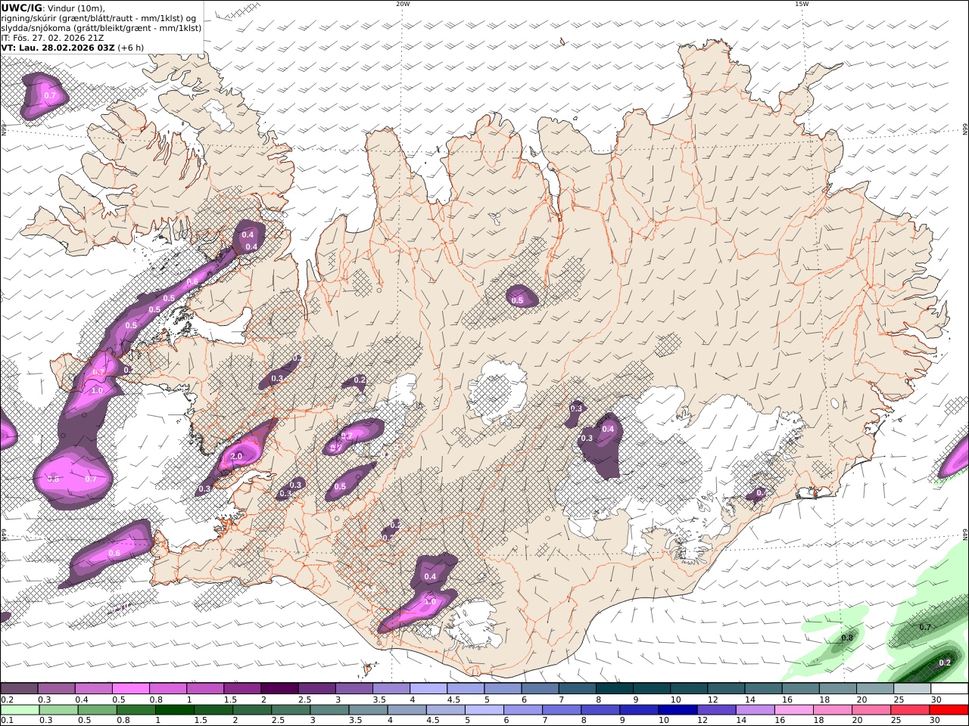969x726 pixels.
Task: Click the 'IT: Fös. 27. 02. 2026 21Z' line
Action: (x=52, y=38)
